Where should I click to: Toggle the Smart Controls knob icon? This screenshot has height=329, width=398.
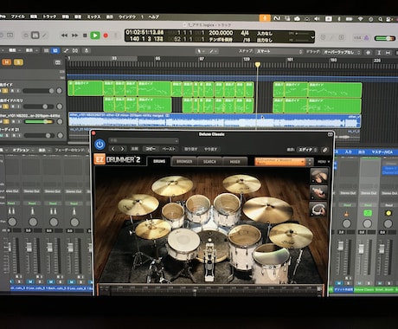click(26, 35)
